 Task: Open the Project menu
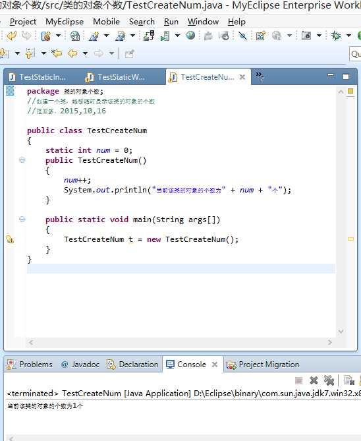[x=23, y=22]
